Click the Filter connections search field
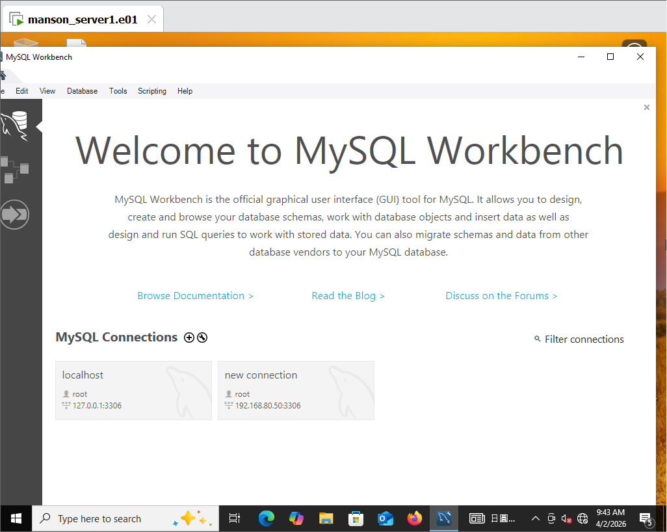The image size is (667, 532). pyautogui.click(x=584, y=339)
